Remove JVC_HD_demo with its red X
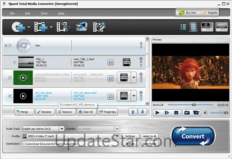The image size is (232, 159). tap(141, 96)
